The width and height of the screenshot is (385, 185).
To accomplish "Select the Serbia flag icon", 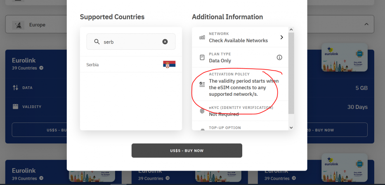I will pos(169,65).
